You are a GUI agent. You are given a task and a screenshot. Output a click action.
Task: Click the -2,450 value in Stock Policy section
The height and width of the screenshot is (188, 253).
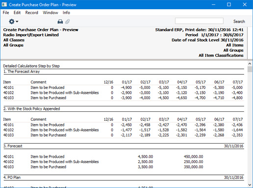pyautogui.click(x=126, y=125)
